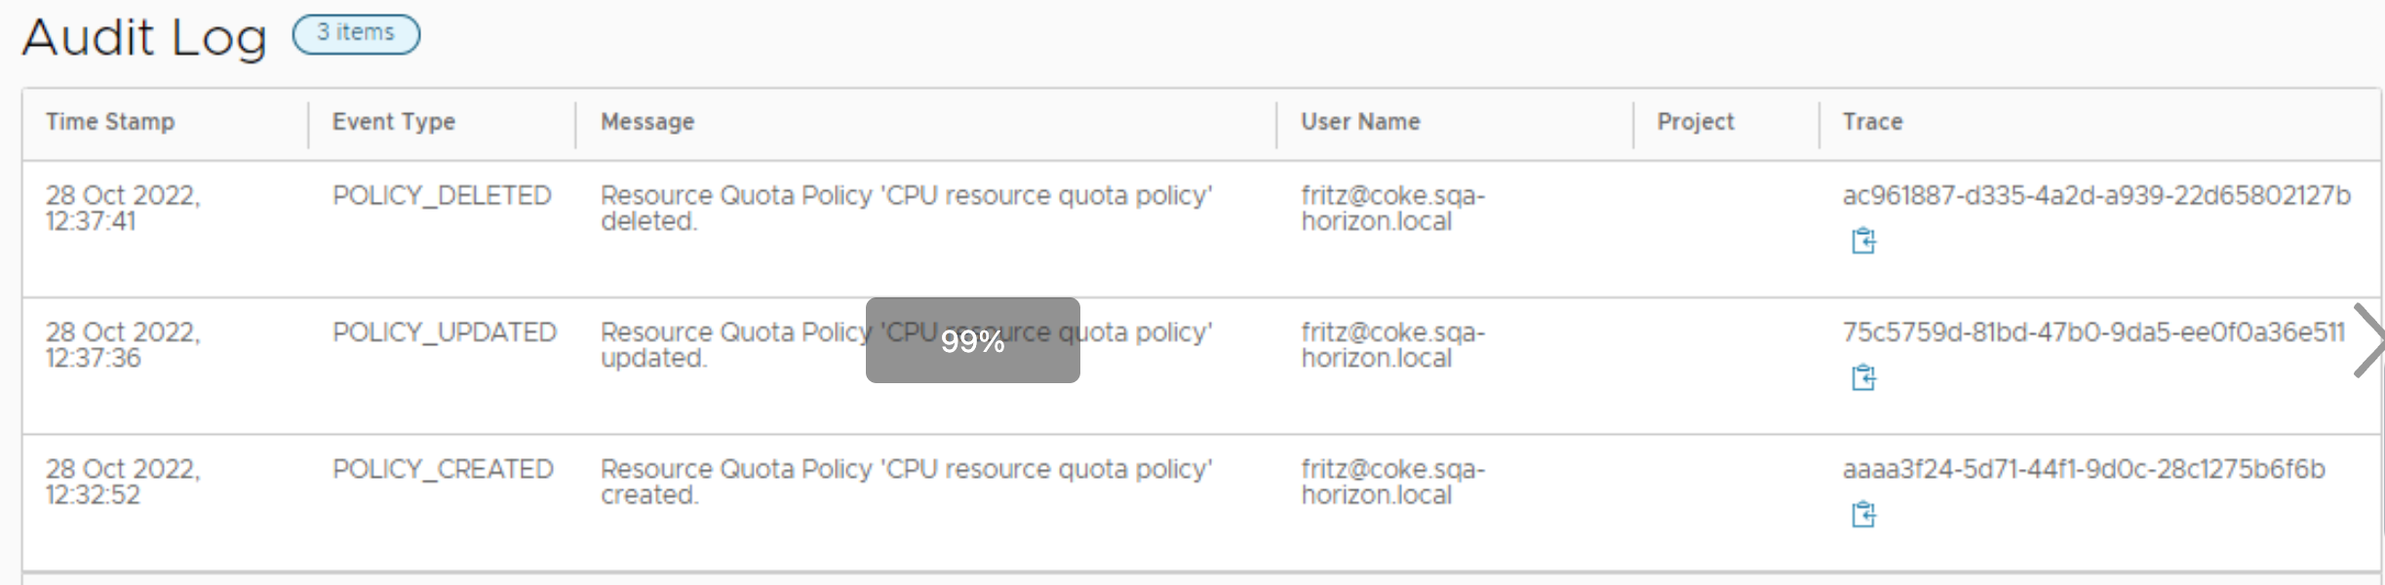The height and width of the screenshot is (585, 2385).
Task: Click the 3 items badge
Action: pyautogui.click(x=356, y=34)
